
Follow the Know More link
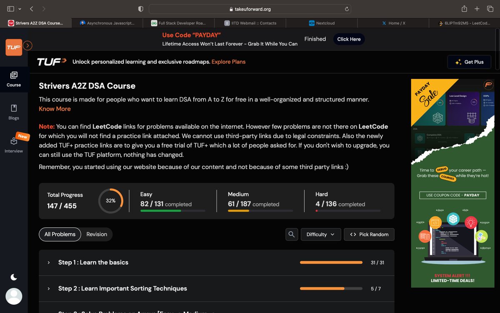tap(55, 109)
